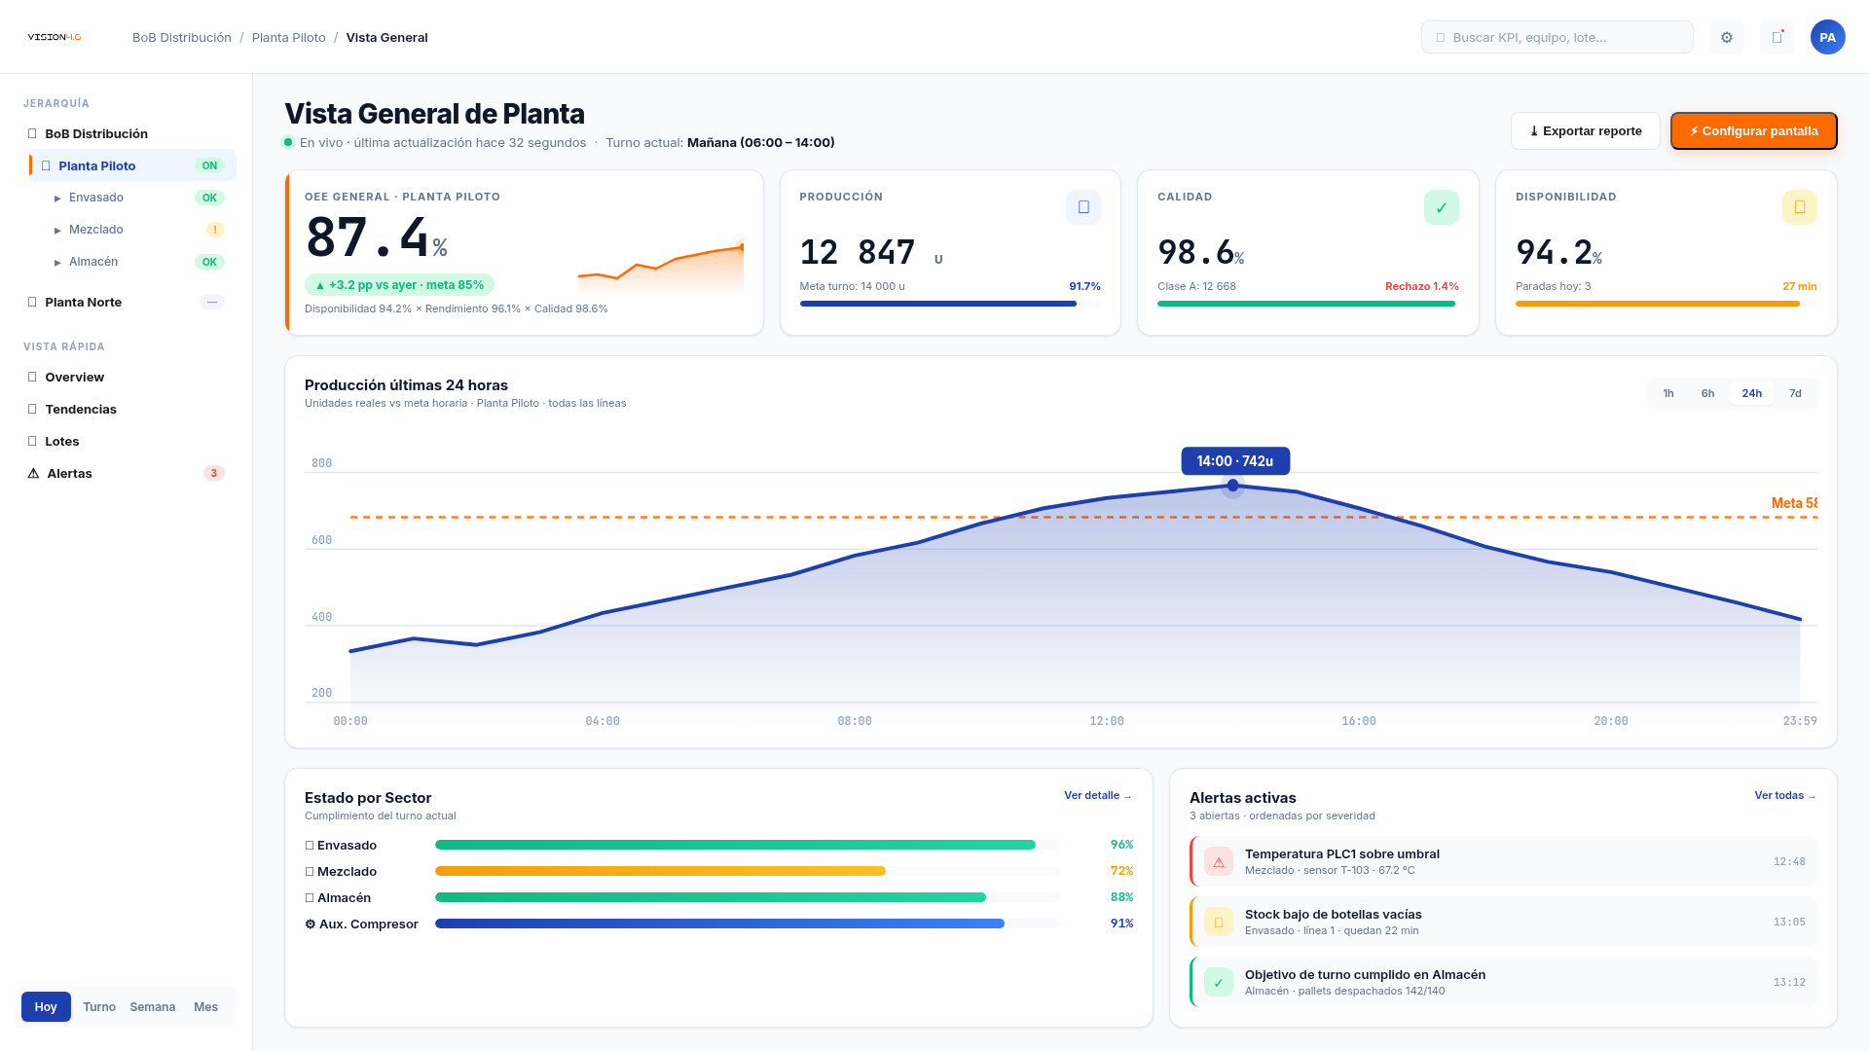Click the Disponibilidad orange progress bar
This screenshot has width=1869, height=1051.
(x=1667, y=304)
